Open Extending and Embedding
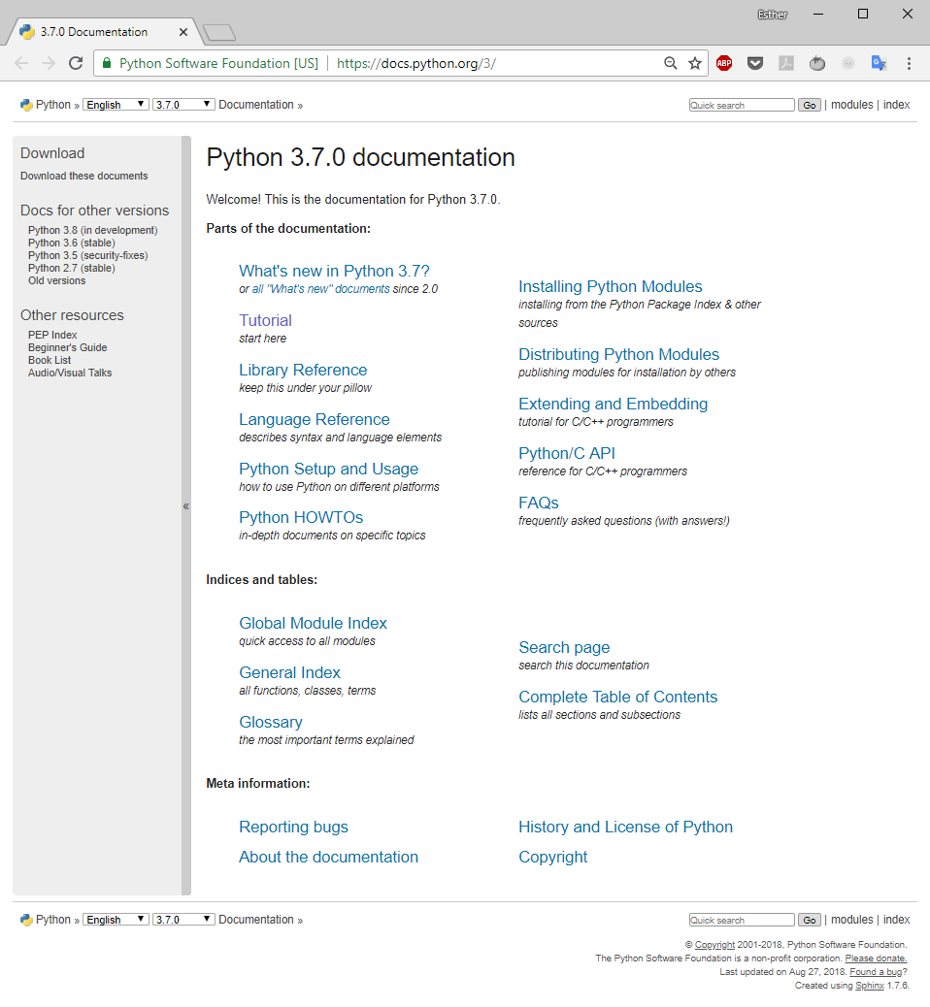This screenshot has width=930, height=1007. coord(614,404)
